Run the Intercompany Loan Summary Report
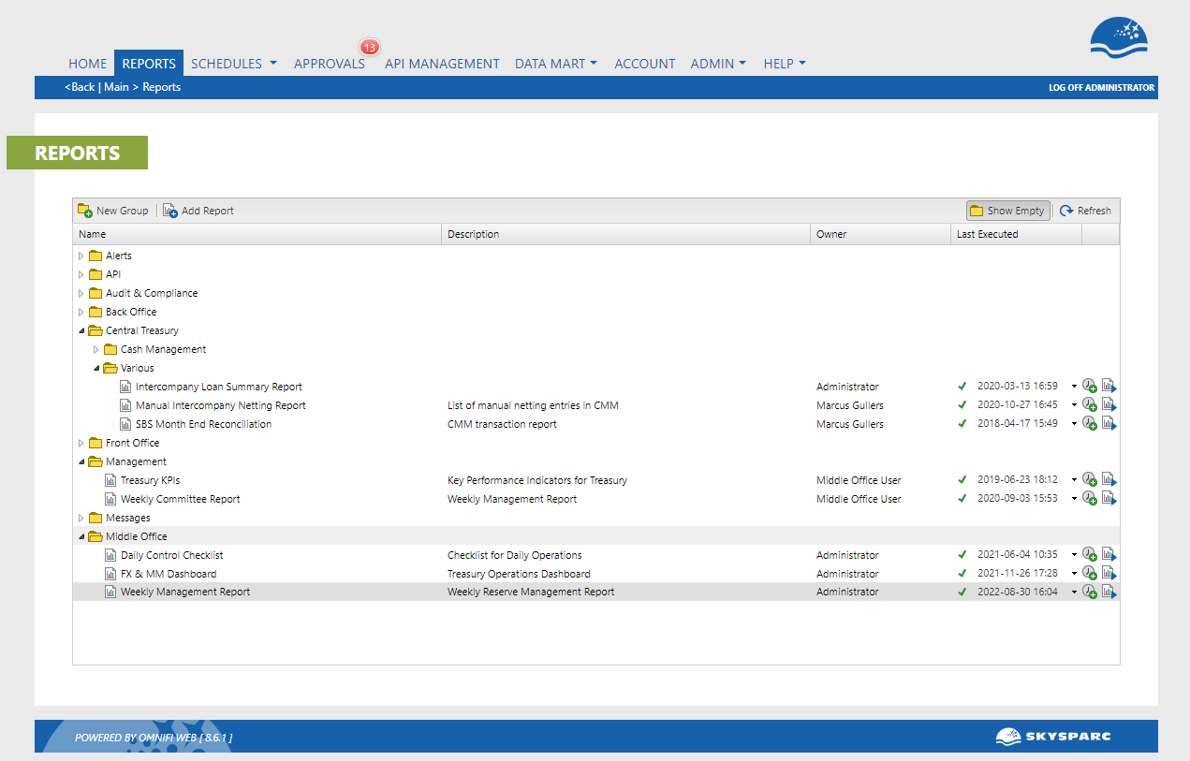 tap(1109, 386)
